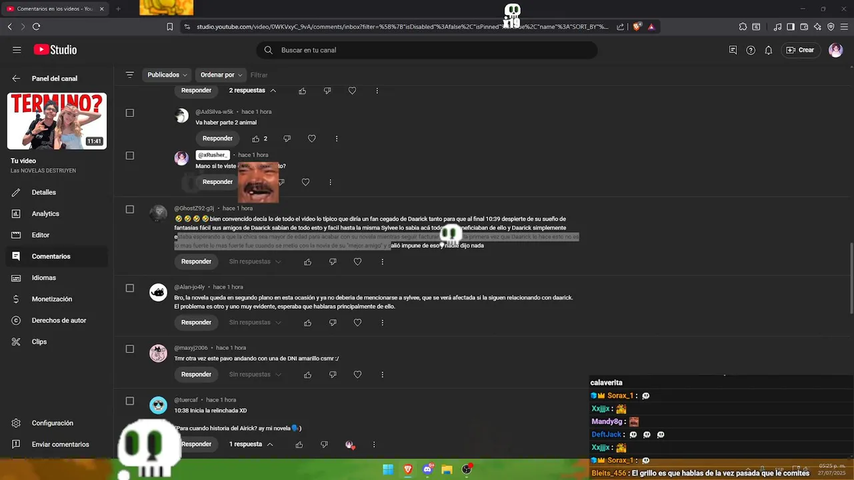Select the Alan-jo4ly comment checkbox
The image size is (854, 480).
(130, 288)
